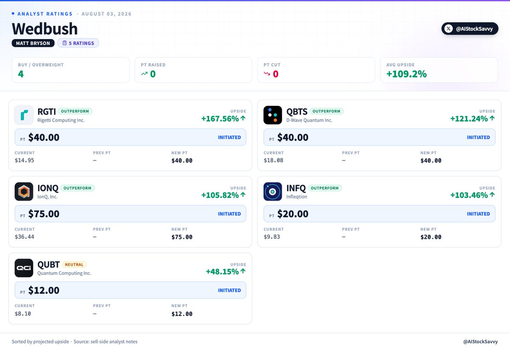Click the +105.82% upside figure
510x350 pixels.
click(x=220, y=195)
